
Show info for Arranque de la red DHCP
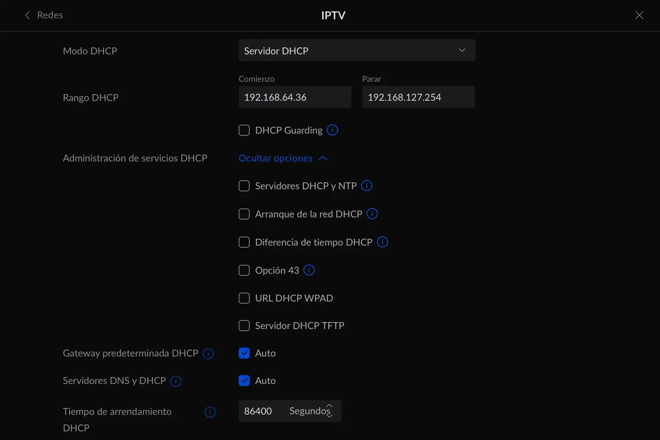point(372,214)
